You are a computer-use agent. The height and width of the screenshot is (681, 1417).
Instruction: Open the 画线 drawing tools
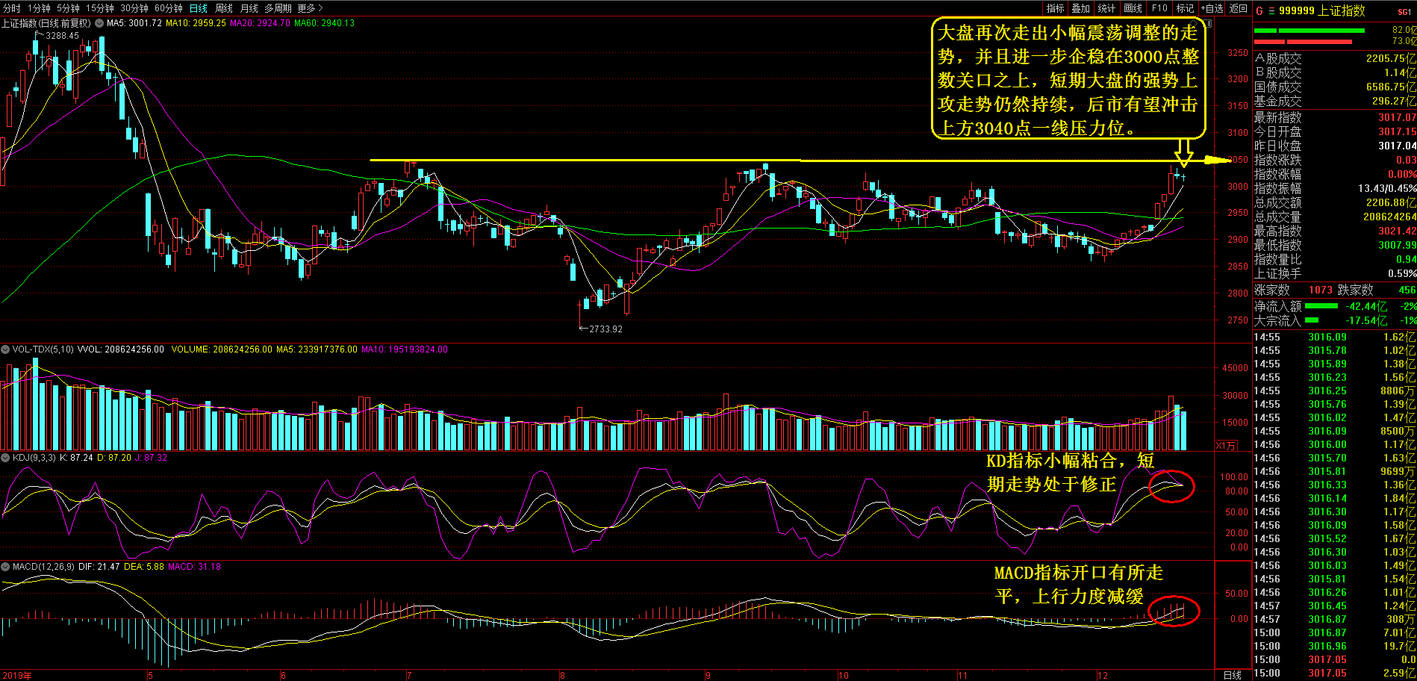coord(1133,8)
